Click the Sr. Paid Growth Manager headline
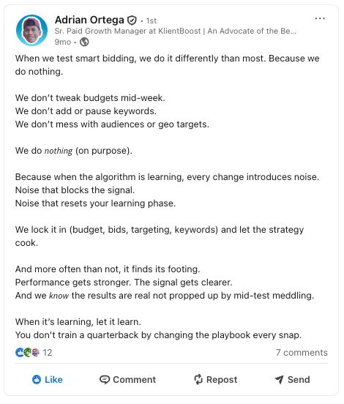The image size is (344, 404). (176, 31)
